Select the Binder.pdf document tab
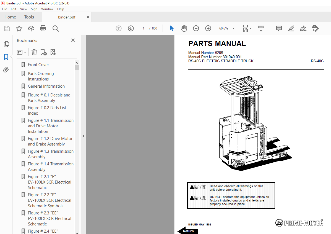 (x=67, y=17)
